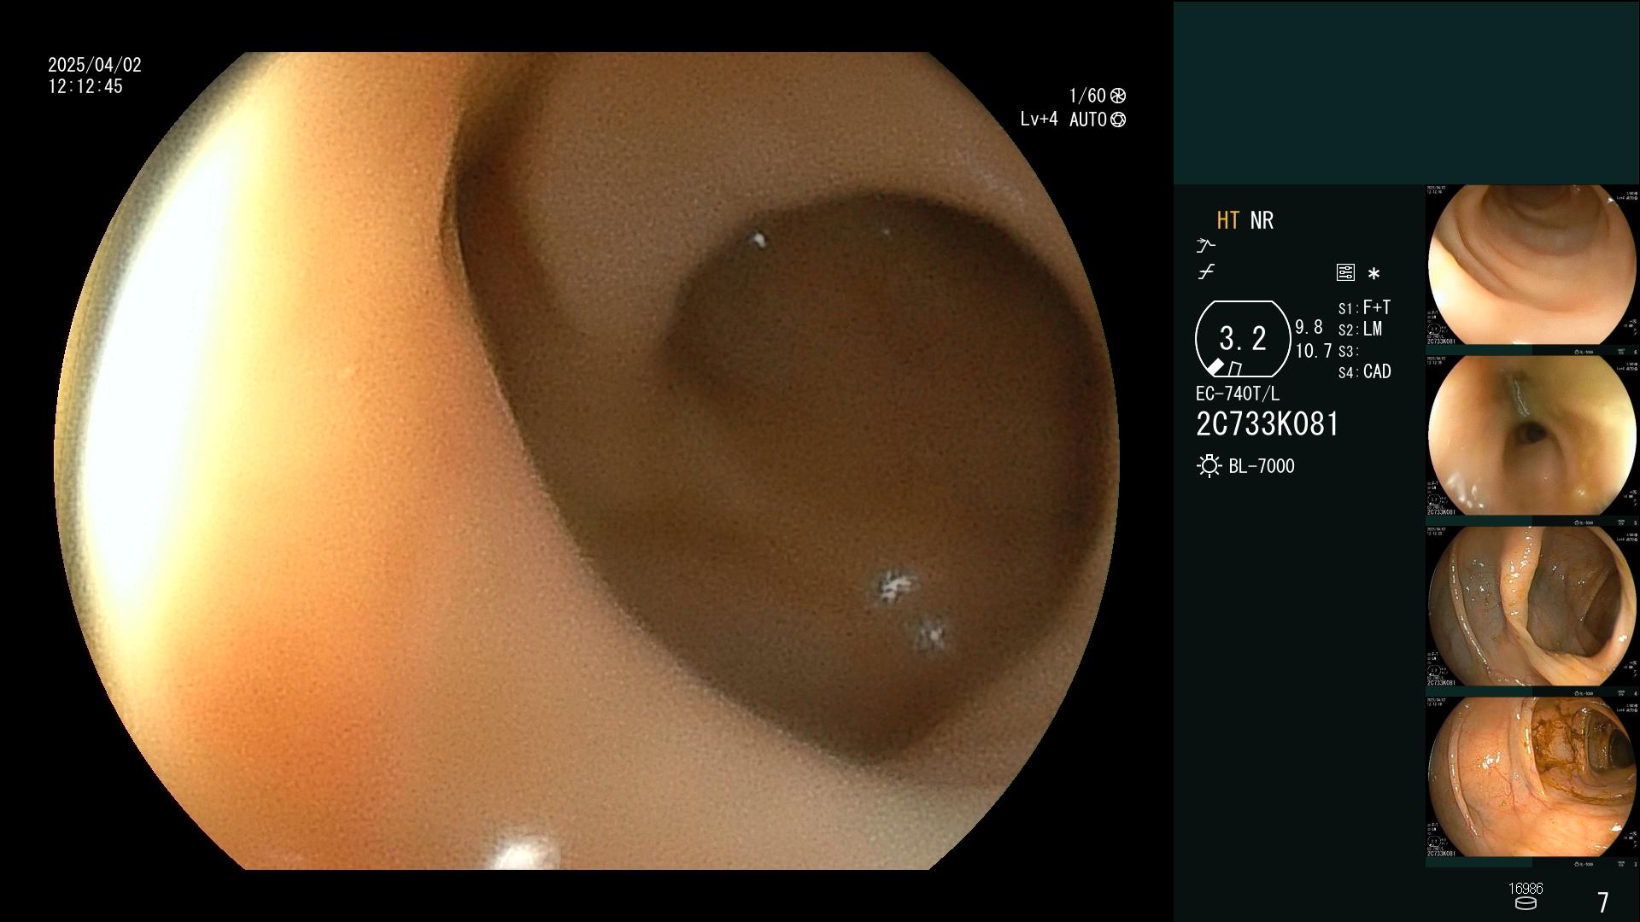
Task: Select the S1: F+T switch assignment
Action: 1364,307
